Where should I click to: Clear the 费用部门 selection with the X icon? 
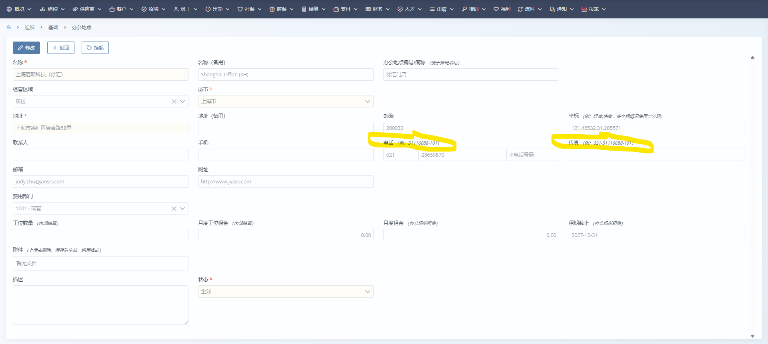pos(174,209)
